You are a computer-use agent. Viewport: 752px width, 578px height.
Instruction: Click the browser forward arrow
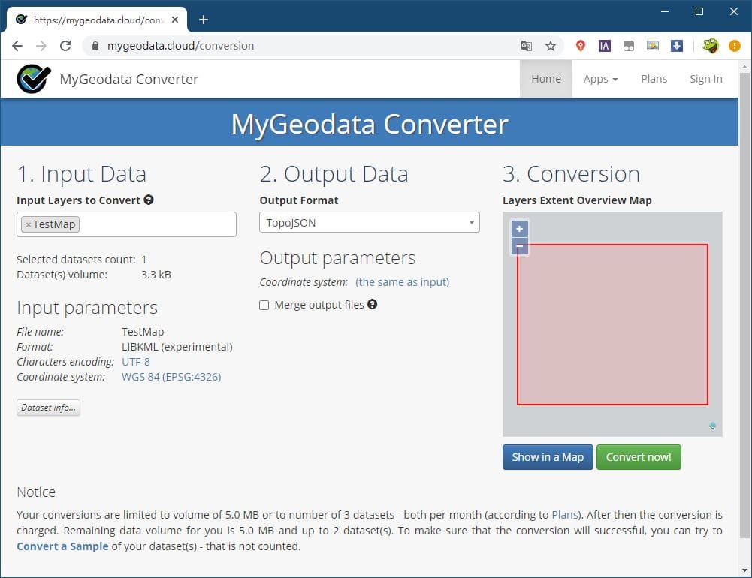point(41,46)
